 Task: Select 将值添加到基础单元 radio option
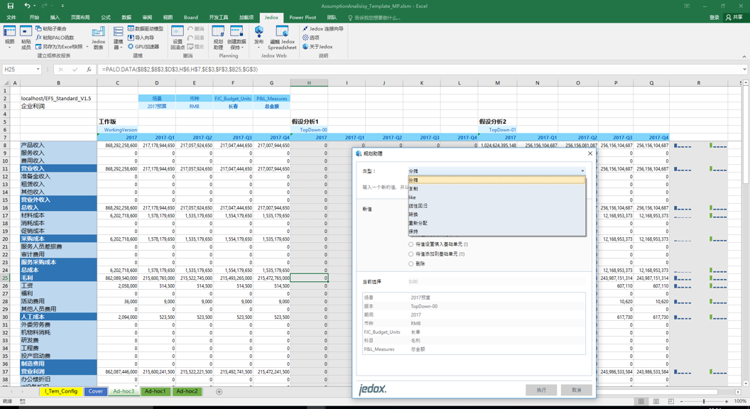pyautogui.click(x=411, y=254)
